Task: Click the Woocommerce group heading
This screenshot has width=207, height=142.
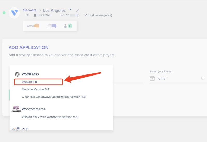Action: pyautogui.click(x=34, y=109)
